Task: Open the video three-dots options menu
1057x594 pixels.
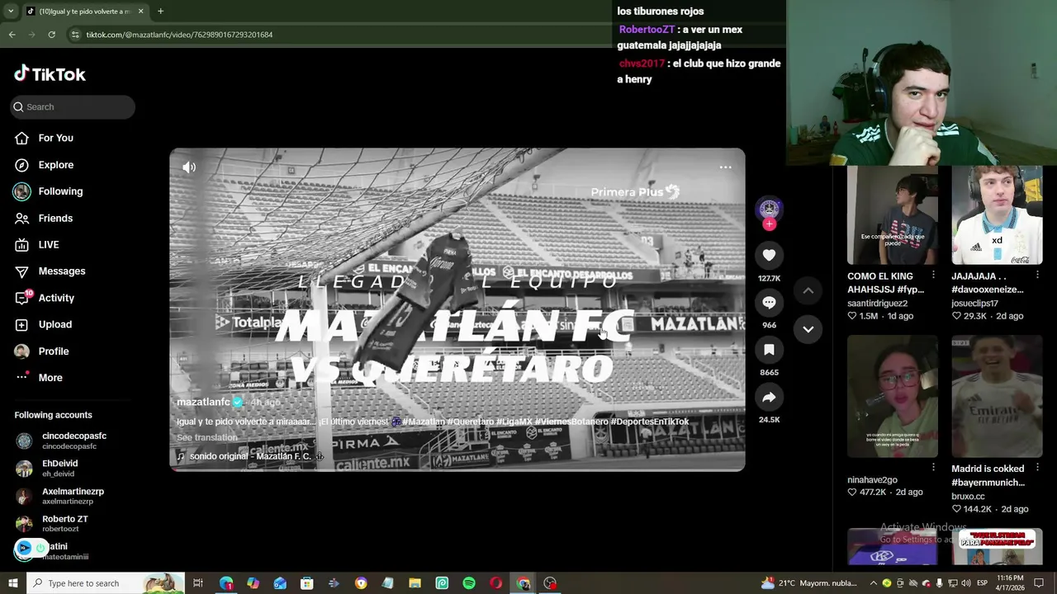Action: 725,167
